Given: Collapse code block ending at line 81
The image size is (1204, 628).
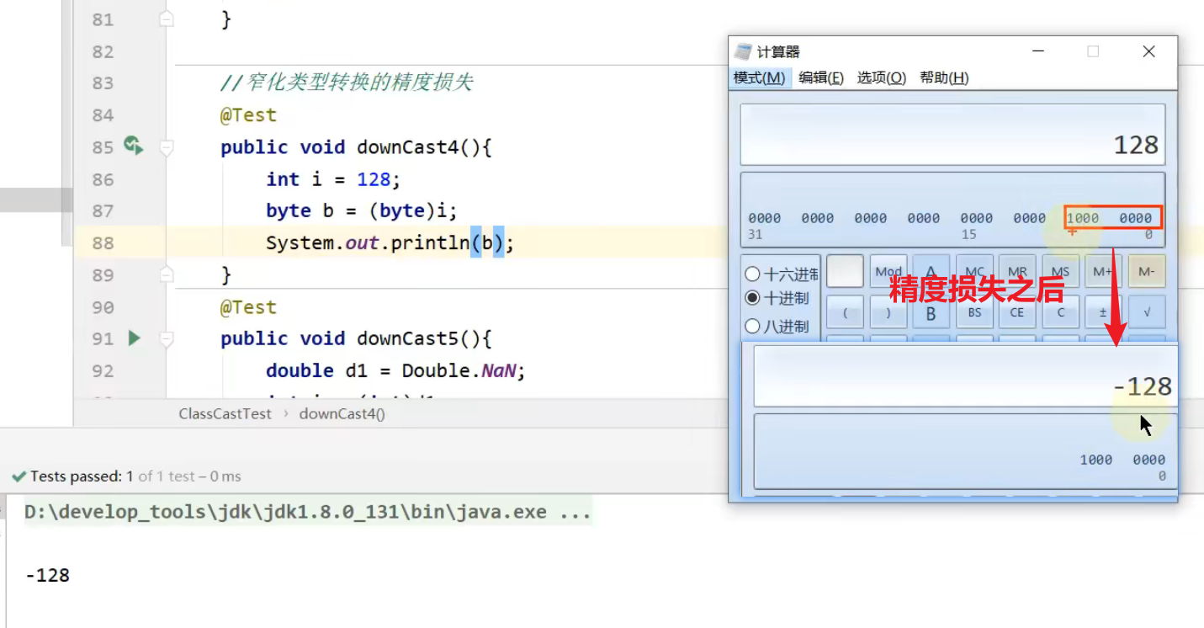Looking at the screenshot, I should tap(167, 19).
